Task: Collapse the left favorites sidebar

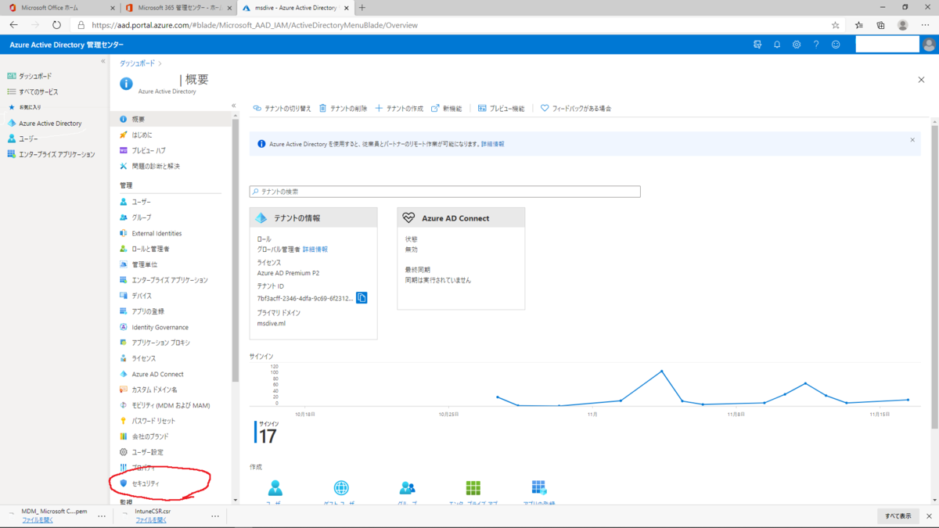Action: tap(103, 61)
